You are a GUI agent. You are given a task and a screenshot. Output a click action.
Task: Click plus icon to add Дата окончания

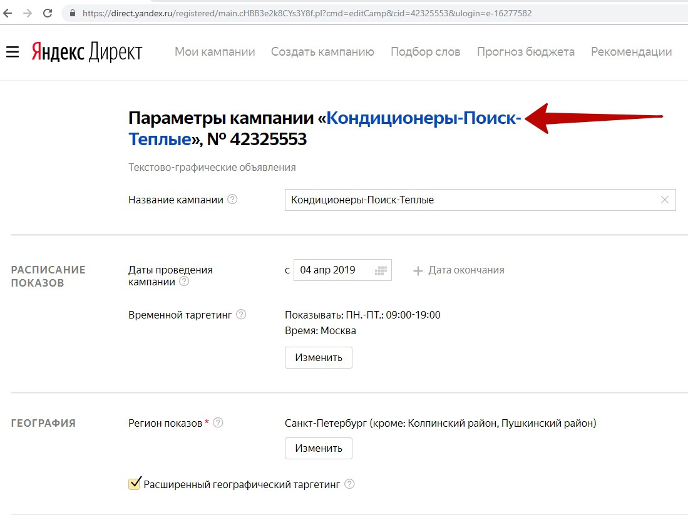pyautogui.click(x=418, y=271)
